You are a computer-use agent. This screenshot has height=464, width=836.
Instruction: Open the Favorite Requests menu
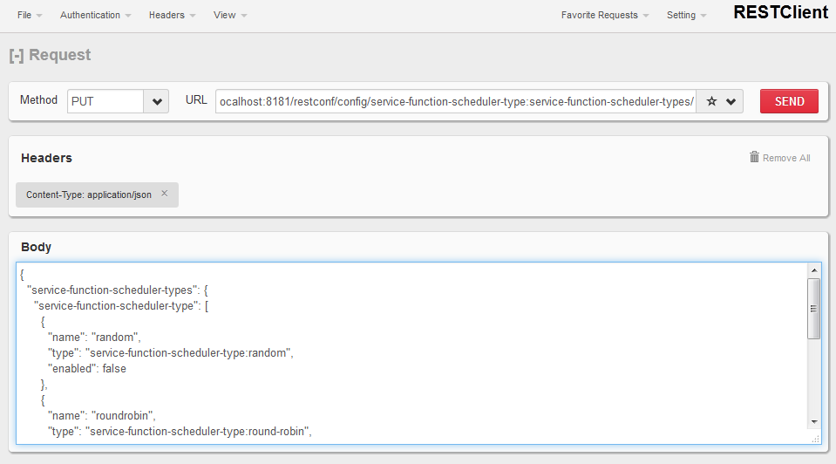605,15
